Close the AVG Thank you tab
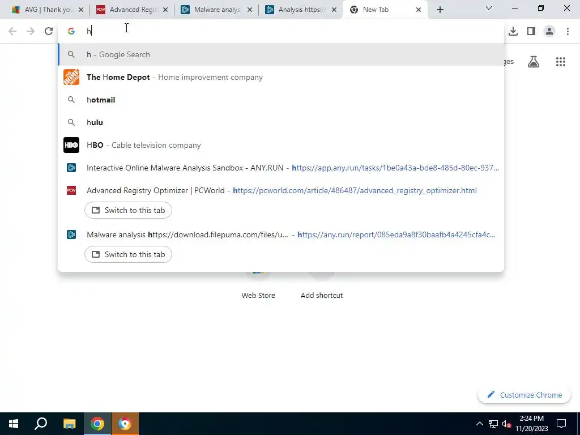Image resolution: width=580 pixels, height=435 pixels. (81, 10)
